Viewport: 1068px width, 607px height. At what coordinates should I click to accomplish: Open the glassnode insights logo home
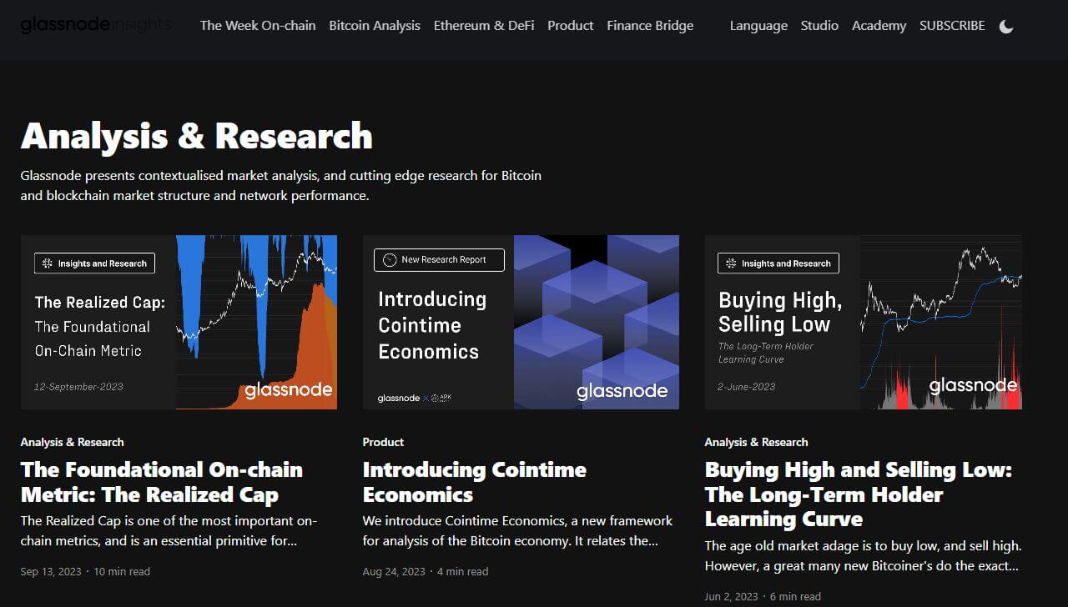pyautogui.click(x=96, y=25)
